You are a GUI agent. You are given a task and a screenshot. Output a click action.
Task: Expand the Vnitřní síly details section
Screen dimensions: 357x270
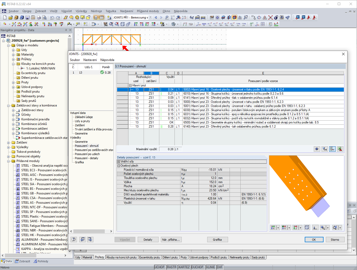[x=119, y=161]
